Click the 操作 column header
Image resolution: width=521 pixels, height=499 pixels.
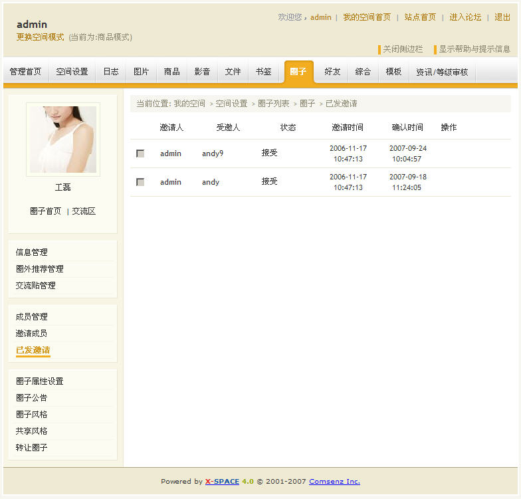pos(449,128)
